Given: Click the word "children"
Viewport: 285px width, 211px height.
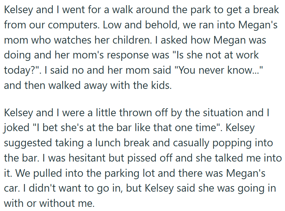Looking at the screenshot, I should tap(123, 40).
